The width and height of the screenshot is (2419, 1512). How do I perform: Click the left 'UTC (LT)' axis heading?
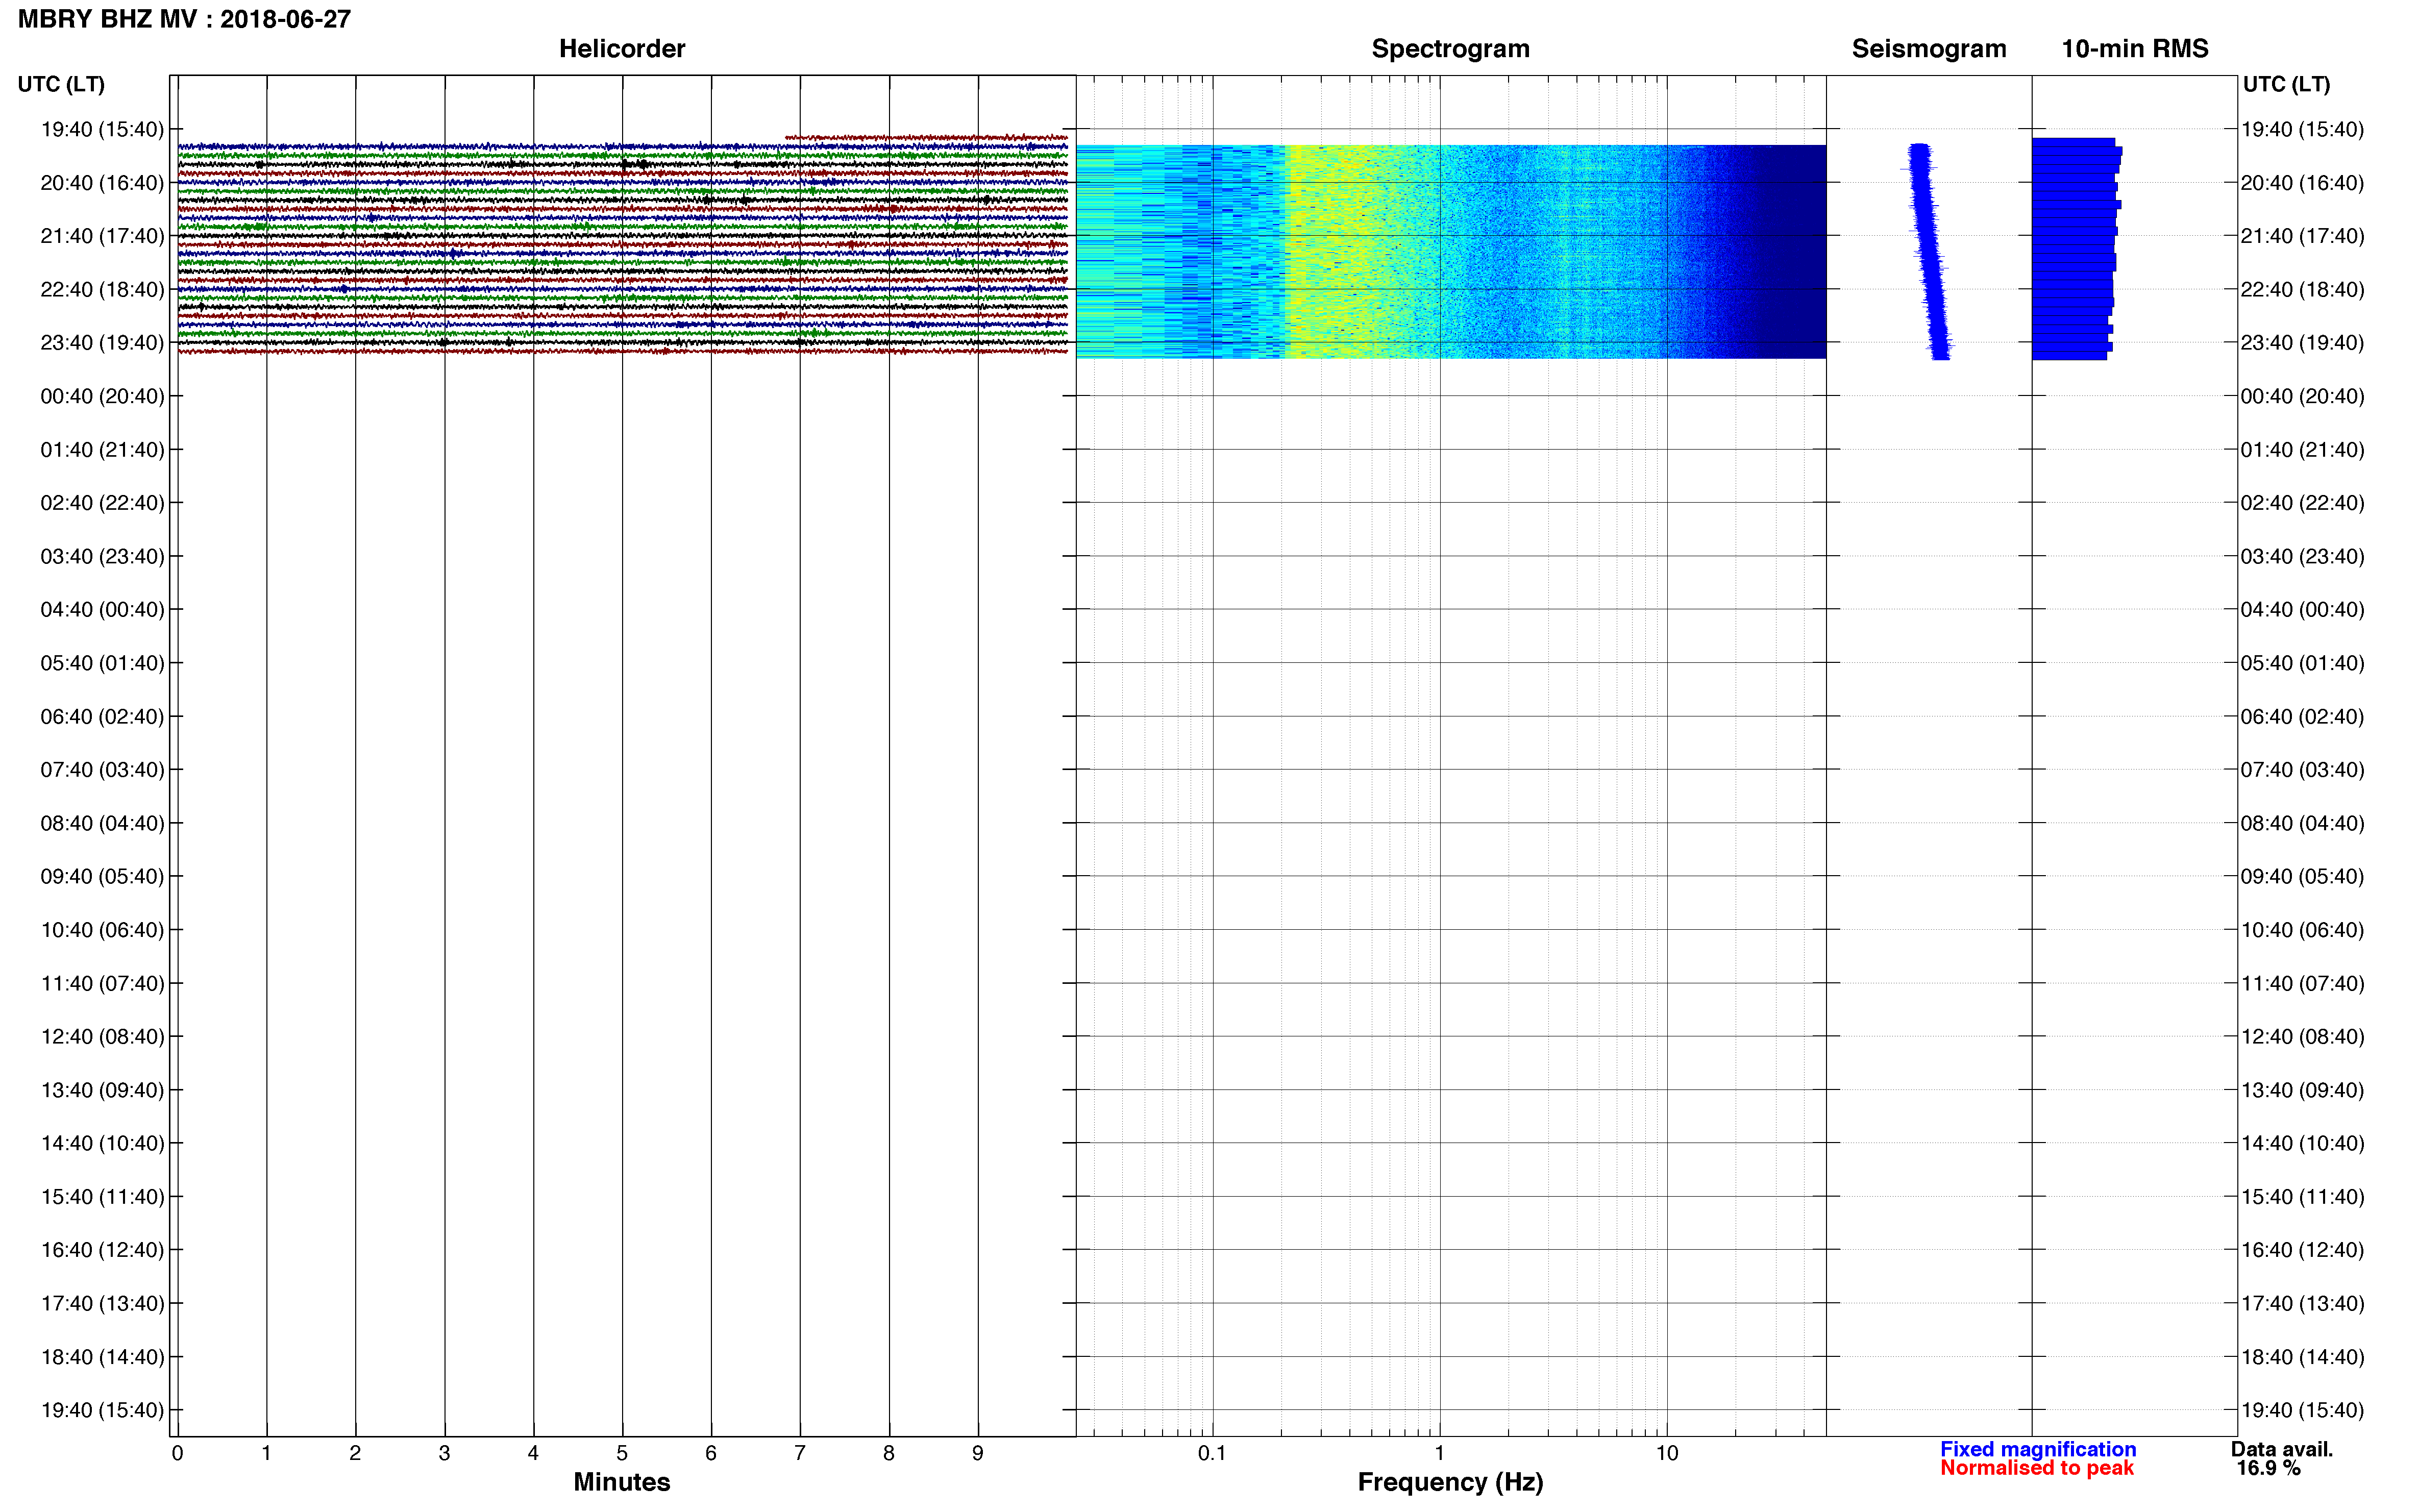[61, 84]
